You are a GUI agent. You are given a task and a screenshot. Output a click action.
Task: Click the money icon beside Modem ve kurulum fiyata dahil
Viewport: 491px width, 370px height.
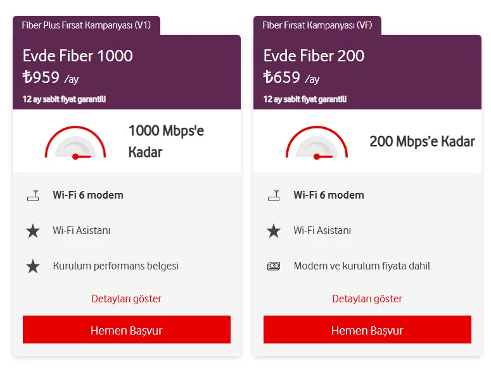(274, 266)
